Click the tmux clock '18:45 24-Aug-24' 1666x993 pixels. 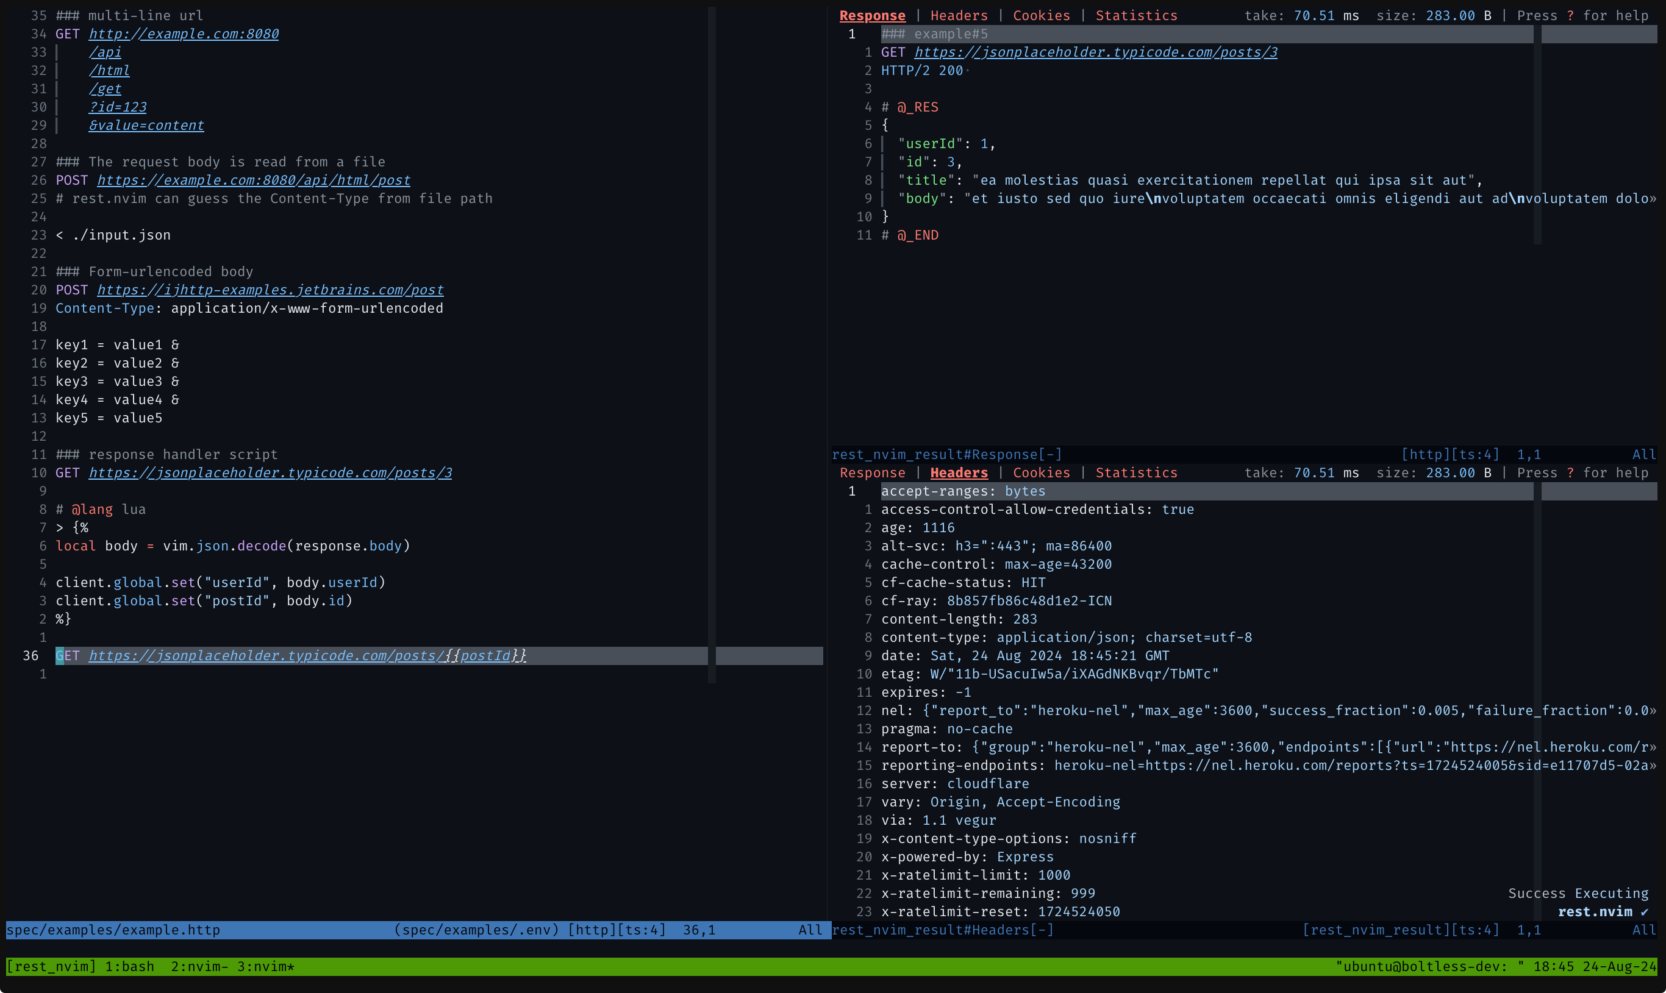pyautogui.click(x=1595, y=966)
